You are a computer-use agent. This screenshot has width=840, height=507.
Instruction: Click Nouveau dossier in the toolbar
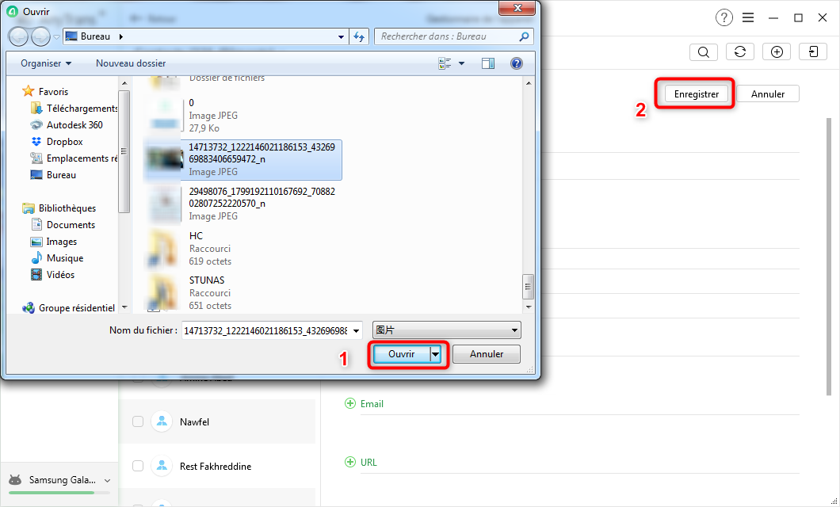coord(131,63)
